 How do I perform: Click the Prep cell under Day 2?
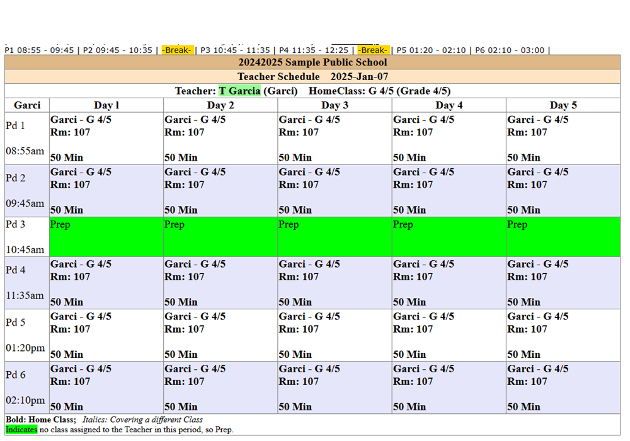coord(220,237)
